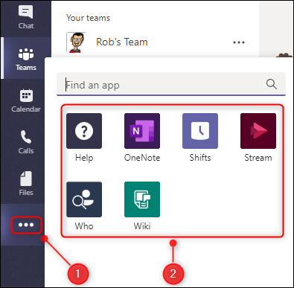Open the Shifts app
The width and height of the screenshot is (294, 288).
[200, 138]
